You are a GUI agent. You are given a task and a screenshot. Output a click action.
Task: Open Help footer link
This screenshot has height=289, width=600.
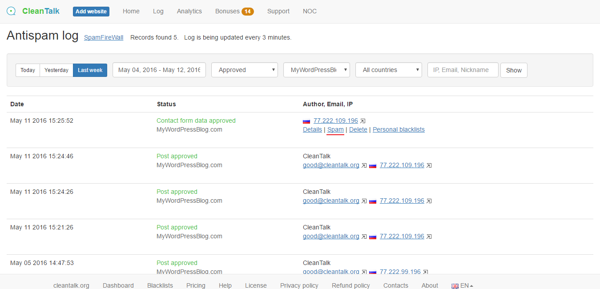tap(225, 285)
